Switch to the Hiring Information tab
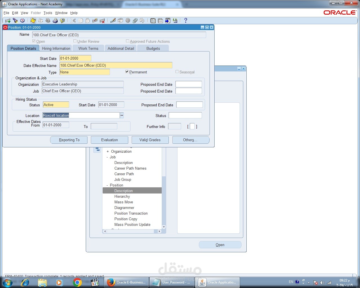 (56, 48)
